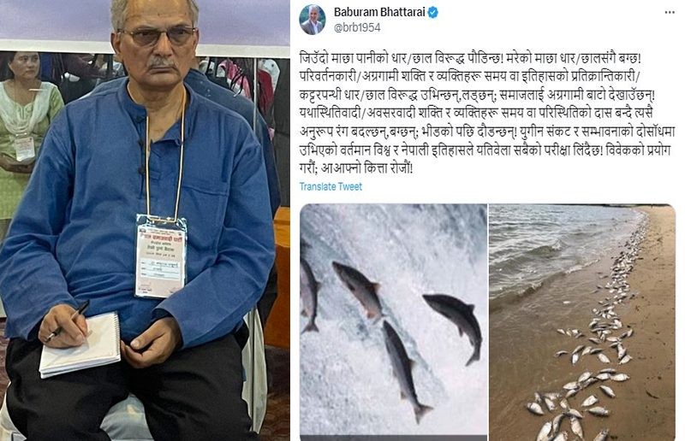Click the half-visible fish at salmon photo's edge
This screenshot has width=685, height=441.
[x=309, y=297]
